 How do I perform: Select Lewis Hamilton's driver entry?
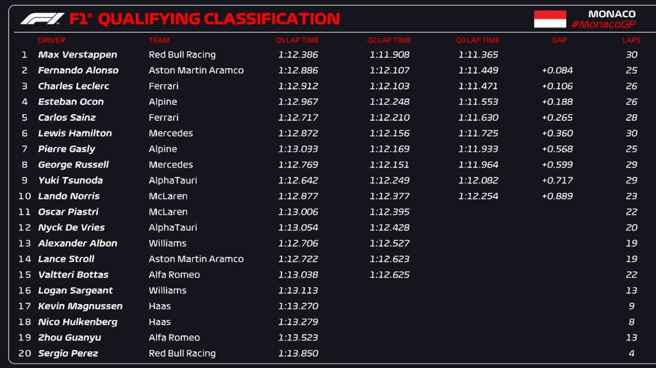pos(75,133)
